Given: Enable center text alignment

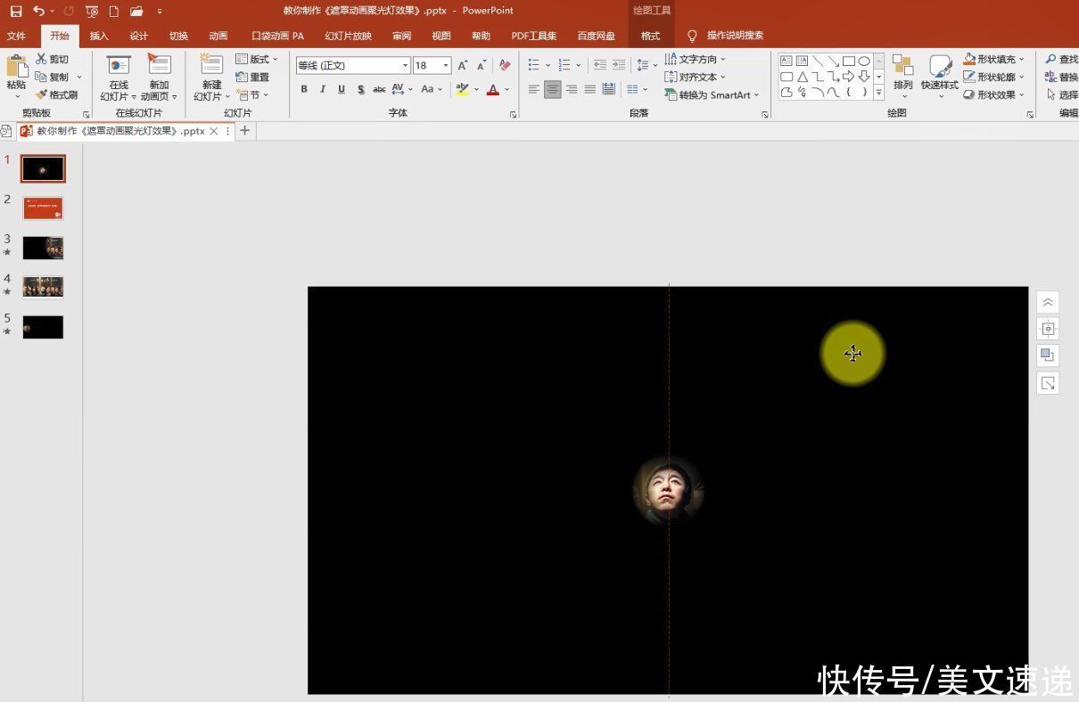Looking at the screenshot, I should [552, 88].
